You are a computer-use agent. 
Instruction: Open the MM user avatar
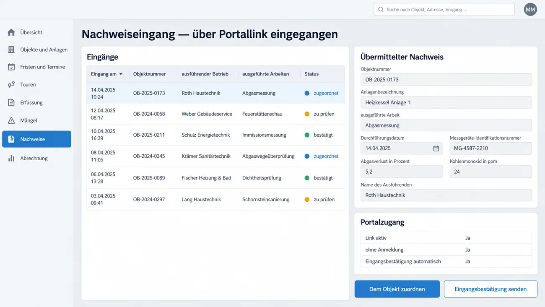click(x=530, y=9)
